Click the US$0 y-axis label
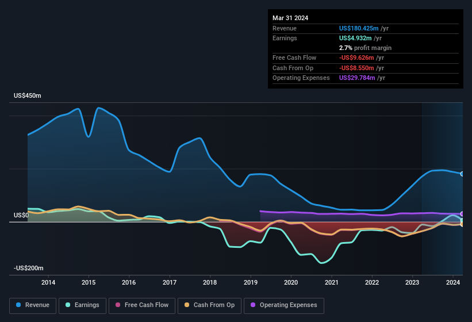 [x=21, y=216]
